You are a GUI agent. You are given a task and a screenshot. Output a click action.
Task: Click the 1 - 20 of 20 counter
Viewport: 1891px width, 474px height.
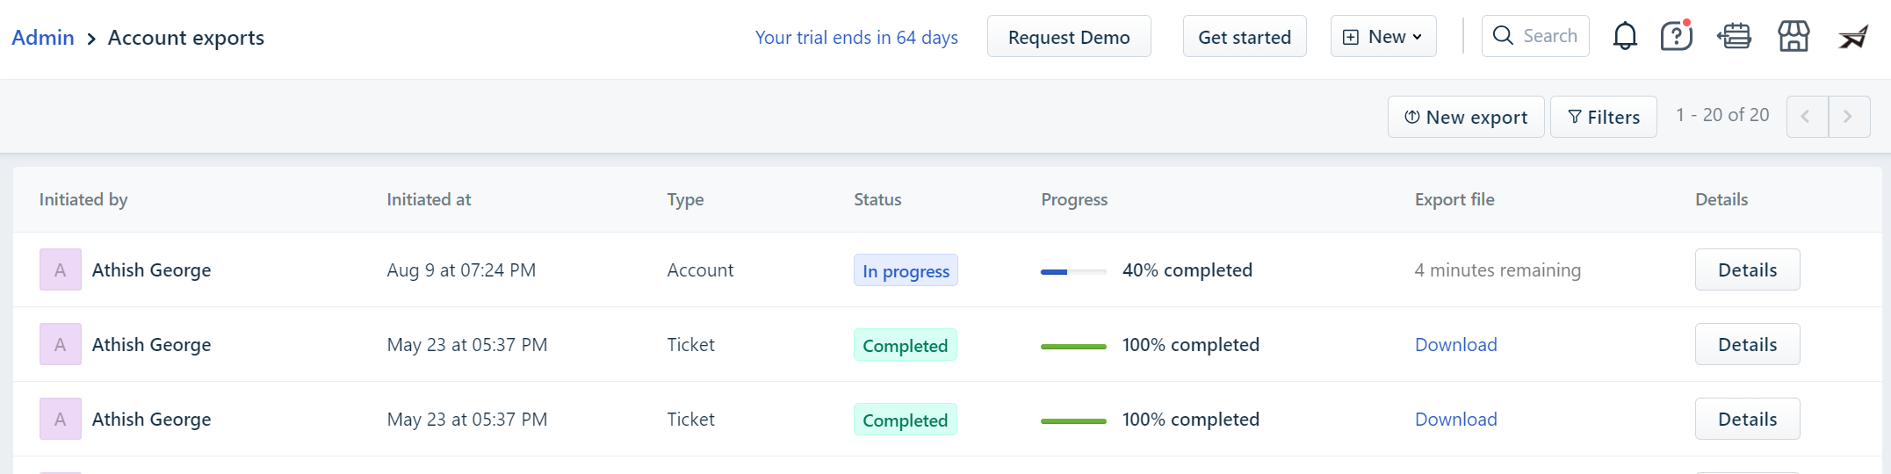(x=1722, y=115)
